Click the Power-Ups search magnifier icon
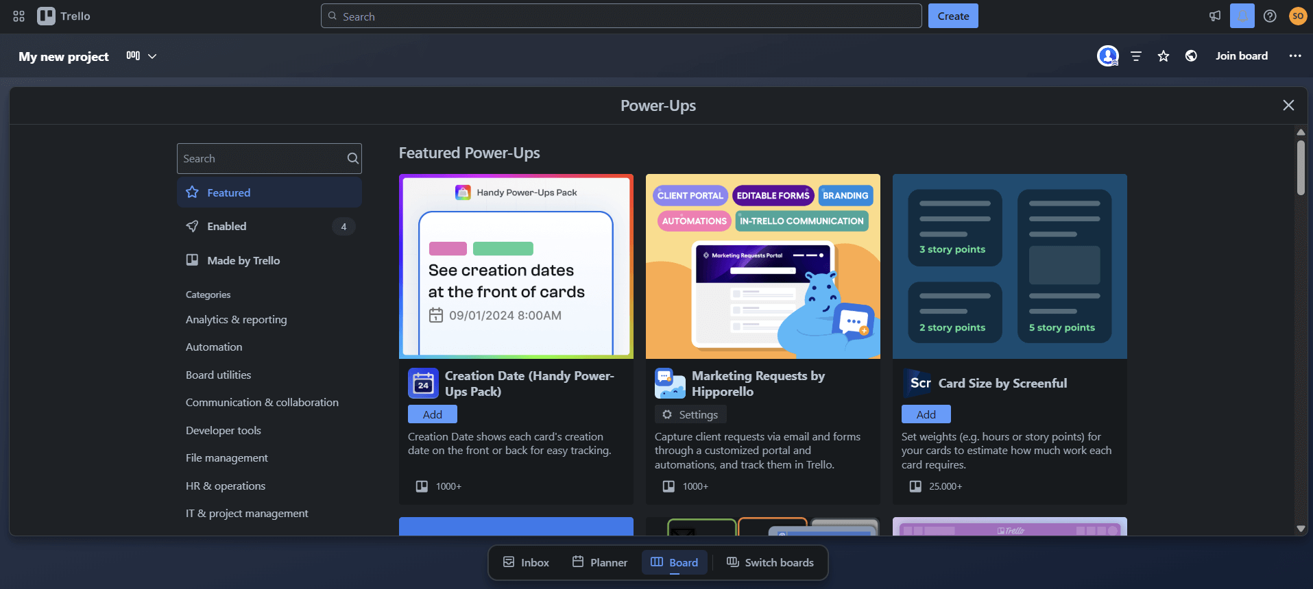1313x589 pixels. pyautogui.click(x=352, y=158)
